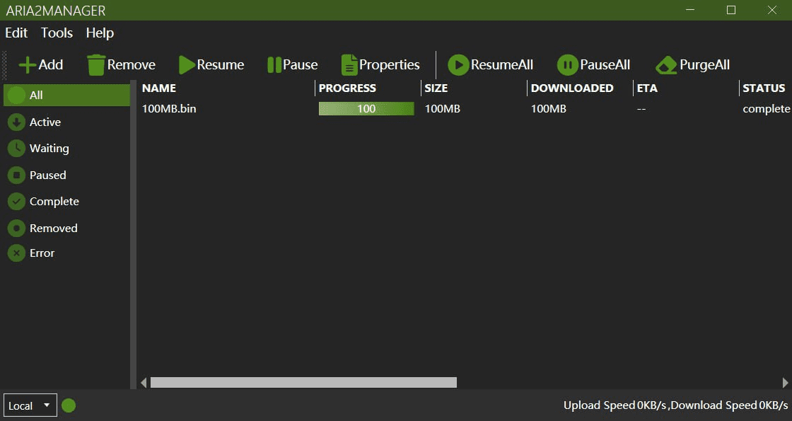This screenshot has width=792, height=421.
Task: Show Active downloads in sidebar
Action: [x=45, y=122]
